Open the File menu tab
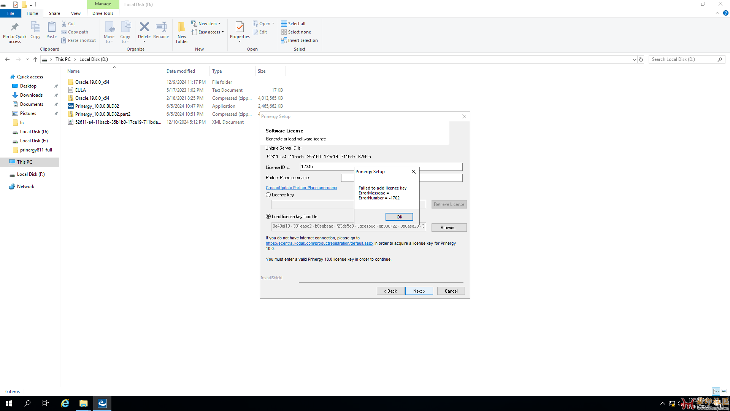The width and height of the screenshot is (730, 411). pos(11,13)
